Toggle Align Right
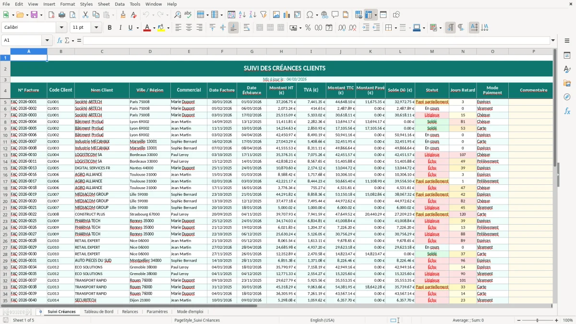Image resolution: width=576 pixels, height=324 pixels. (199, 28)
